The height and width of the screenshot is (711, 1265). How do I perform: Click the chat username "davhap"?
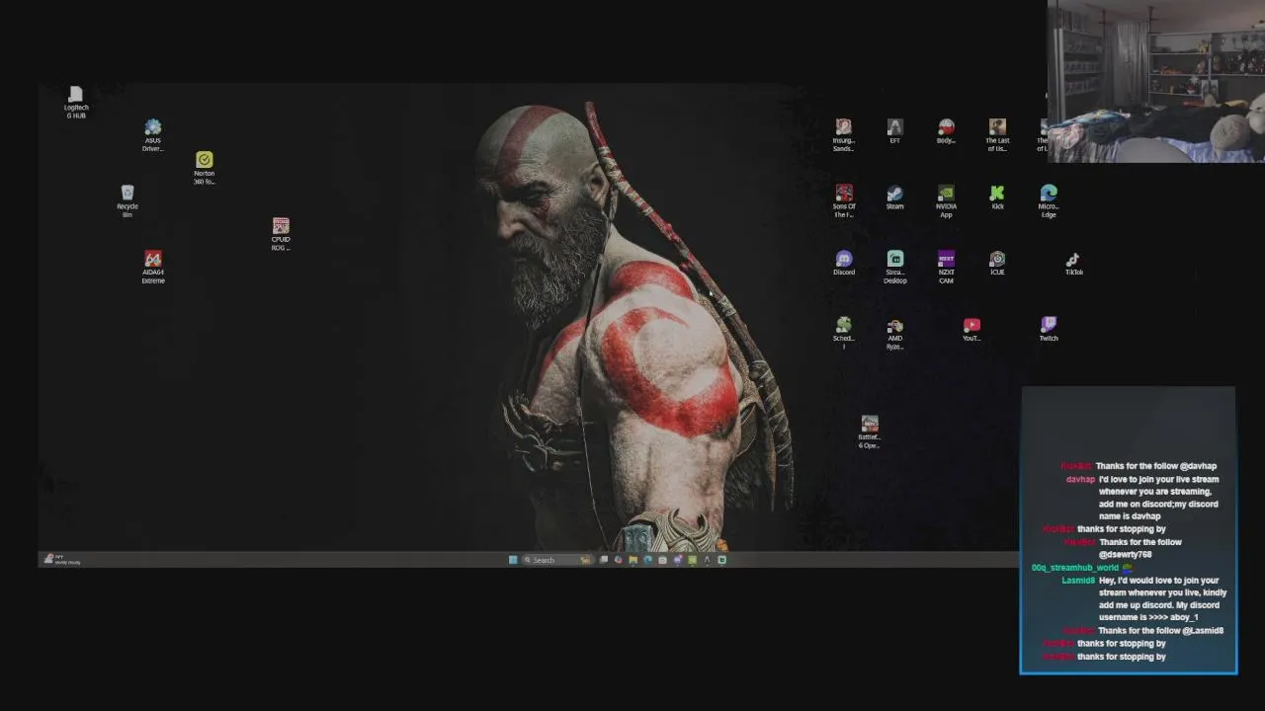pyautogui.click(x=1080, y=479)
